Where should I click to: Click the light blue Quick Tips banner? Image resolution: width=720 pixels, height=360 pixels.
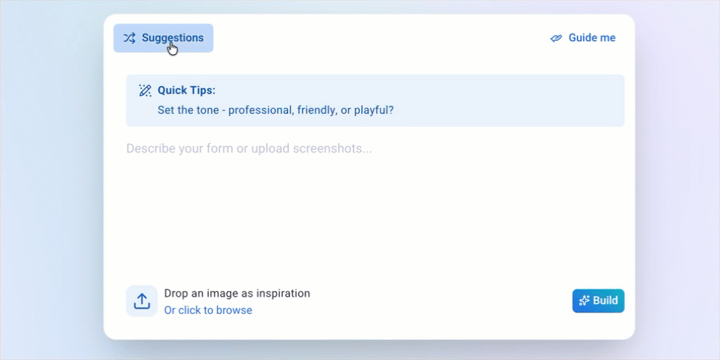[x=504, y=101]
